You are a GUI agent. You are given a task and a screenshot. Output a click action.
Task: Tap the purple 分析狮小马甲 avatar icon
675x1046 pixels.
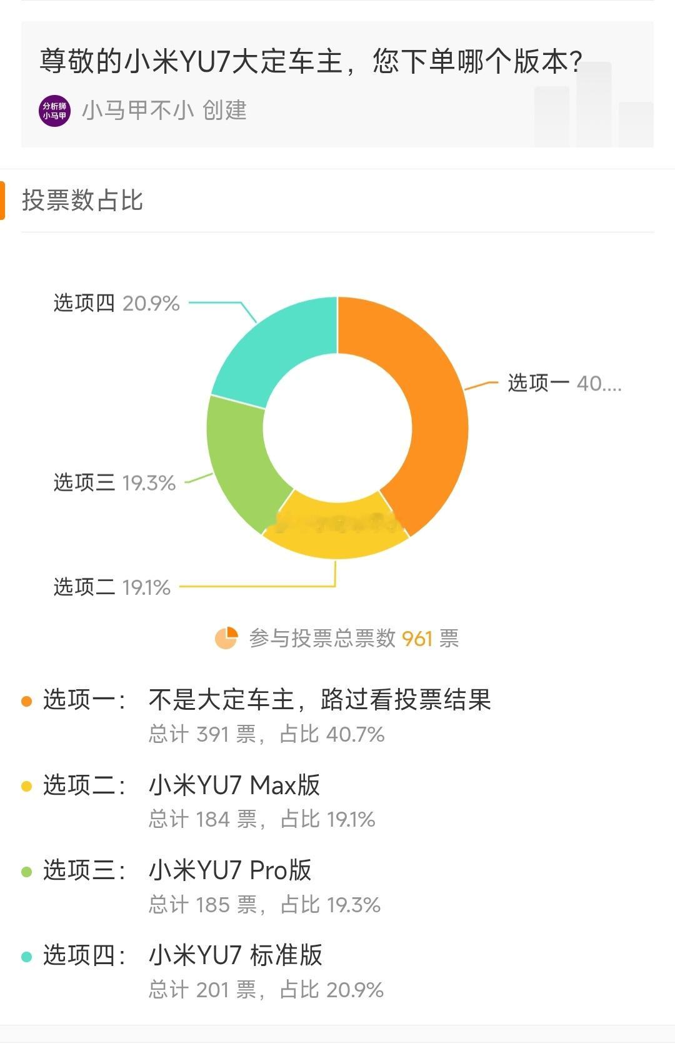(54, 111)
